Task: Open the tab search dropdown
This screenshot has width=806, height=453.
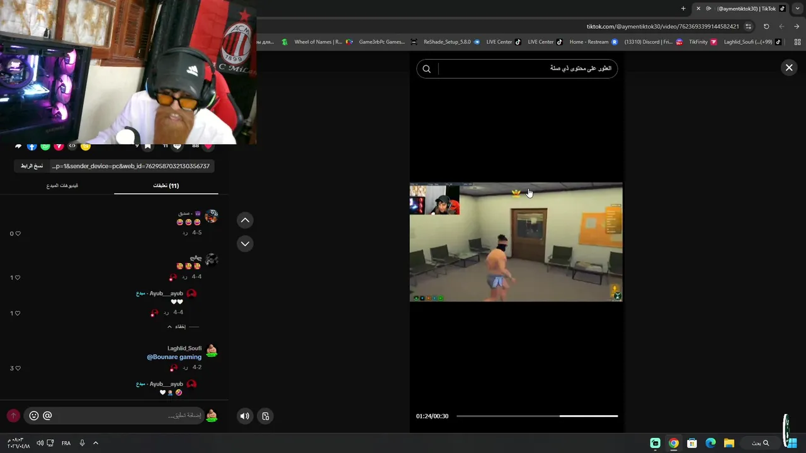Action: 798,8
